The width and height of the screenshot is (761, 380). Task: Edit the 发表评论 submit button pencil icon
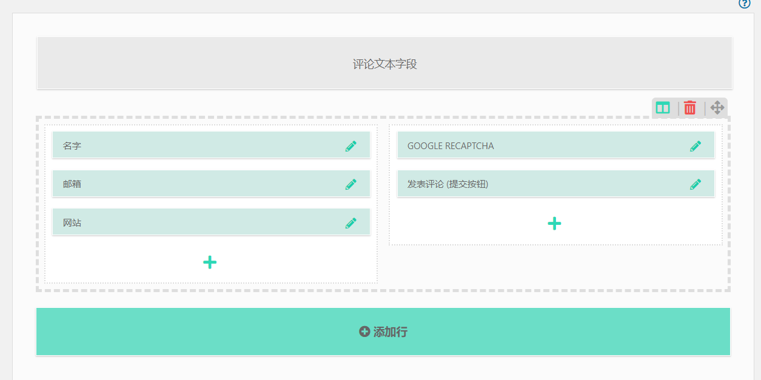[696, 184]
